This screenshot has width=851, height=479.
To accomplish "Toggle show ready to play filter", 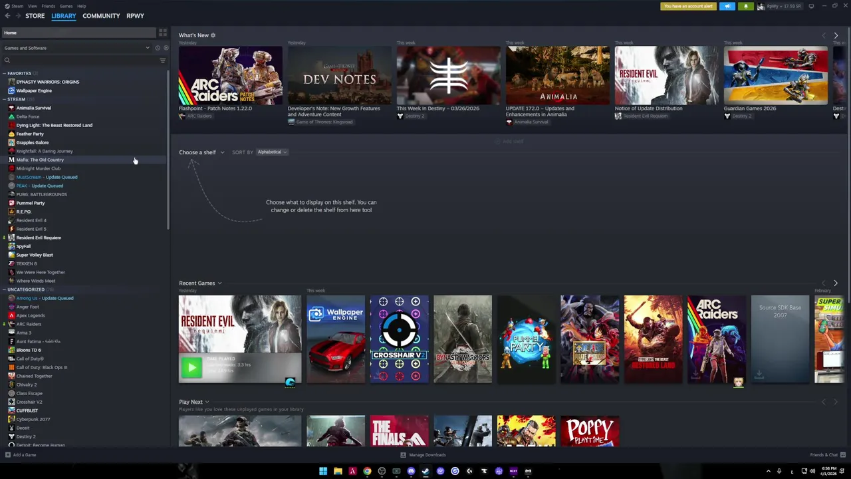I will (x=166, y=48).
